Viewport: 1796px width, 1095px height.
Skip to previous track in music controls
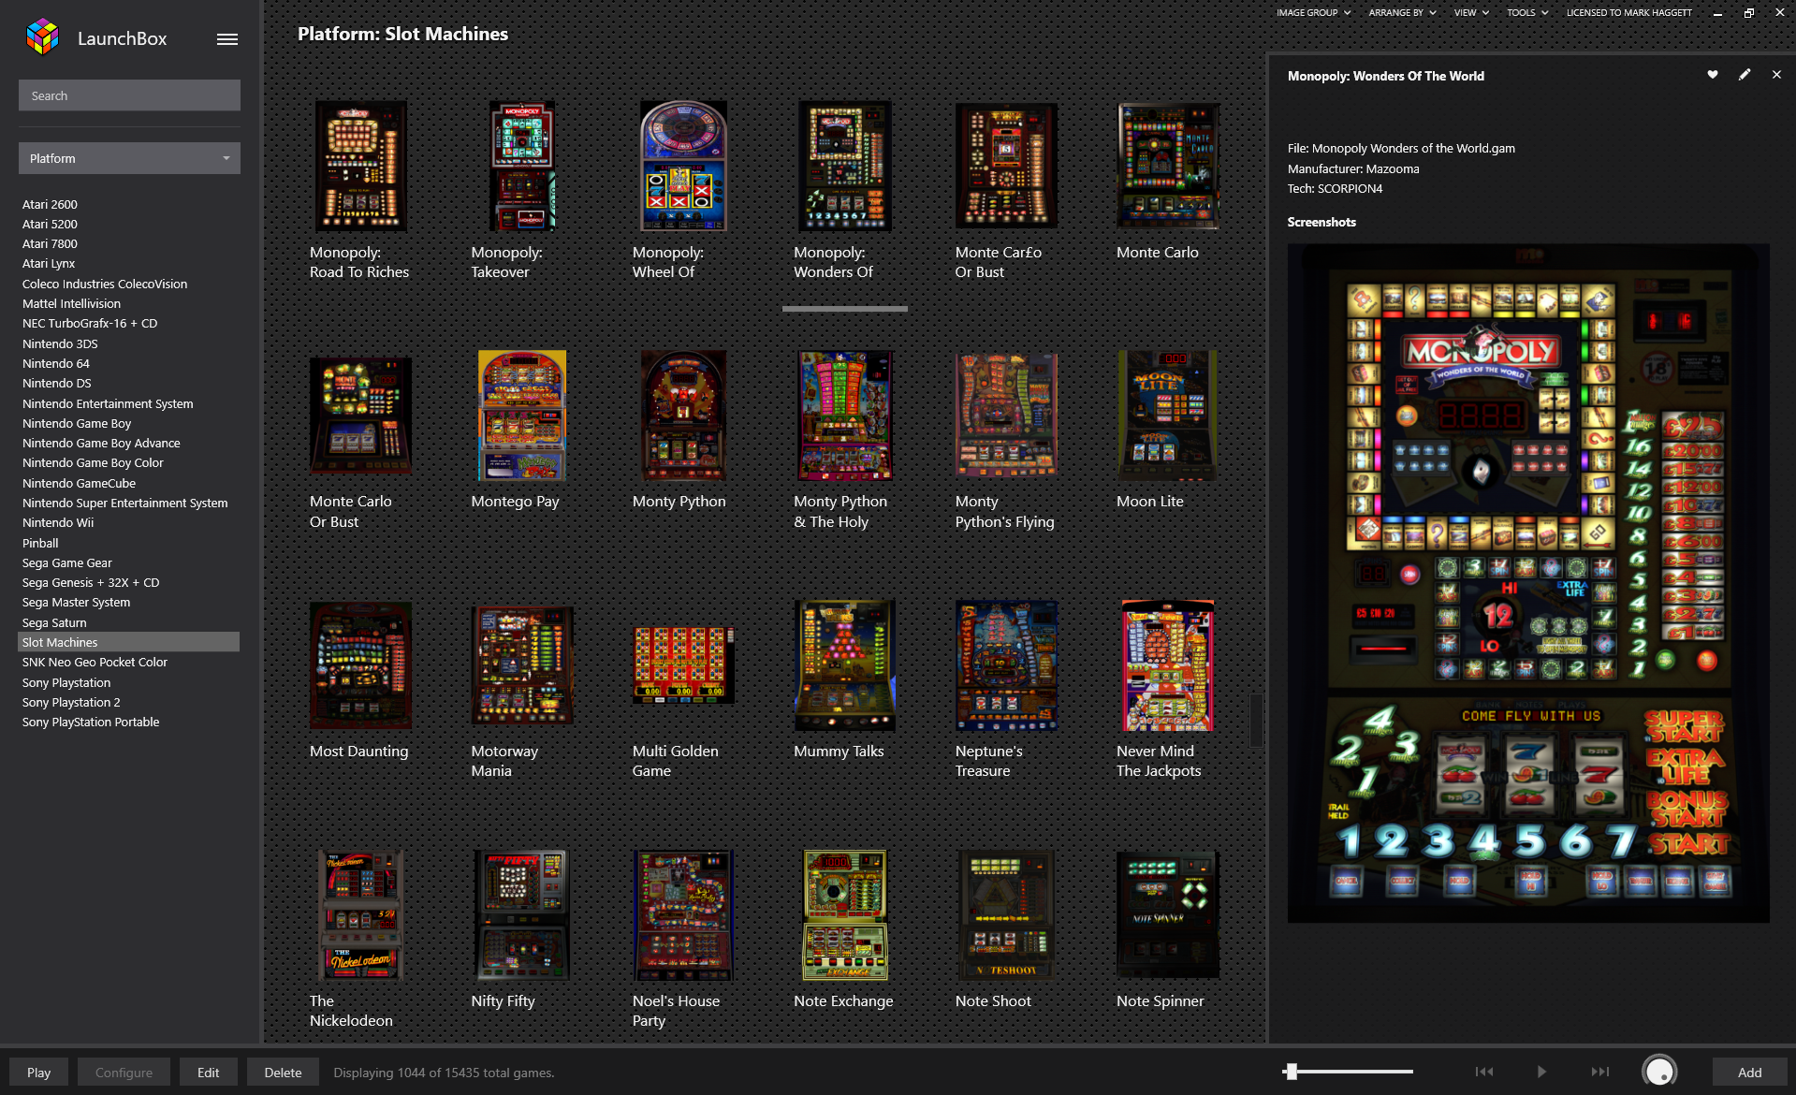click(x=1484, y=1072)
